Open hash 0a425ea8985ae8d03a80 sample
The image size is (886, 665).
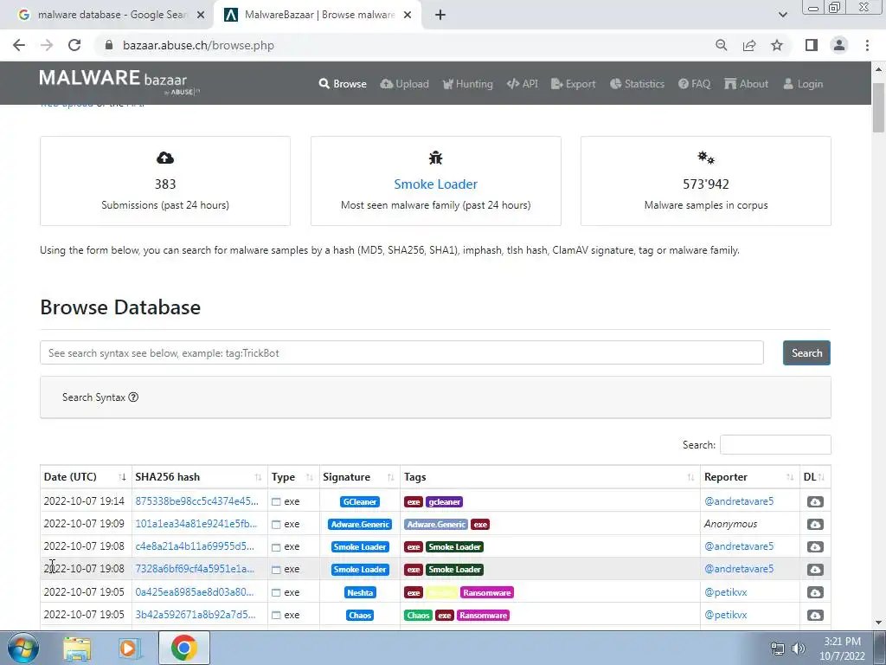click(195, 592)
